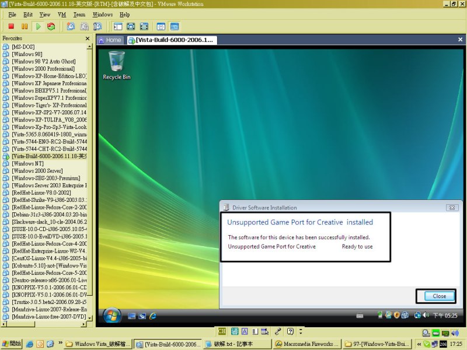This screenshot has width=467, height=350.
Task: Select [Mandriva-Linux-free-2007-DVD] in Favorites
Action: (49, 317)
